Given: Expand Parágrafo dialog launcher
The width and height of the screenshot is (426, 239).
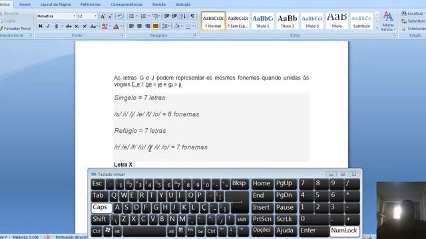Looking at the screenshot, I should pyautogui.click(x=195, y=35).
